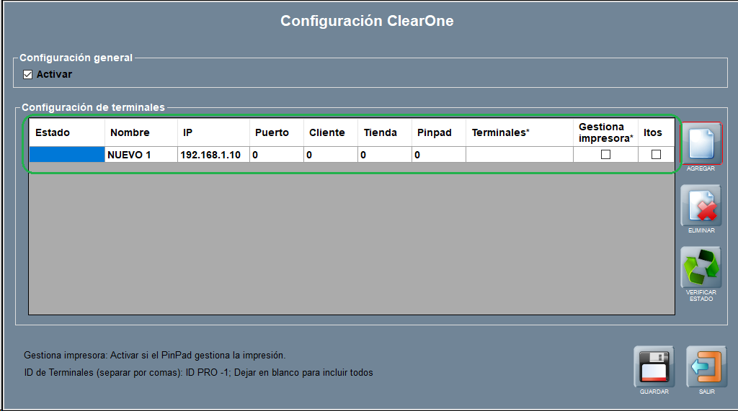The width and height of the screenshot is (738, 411).
Task: Select the NUEVO 1 name cell
Action: coord(141,155)
